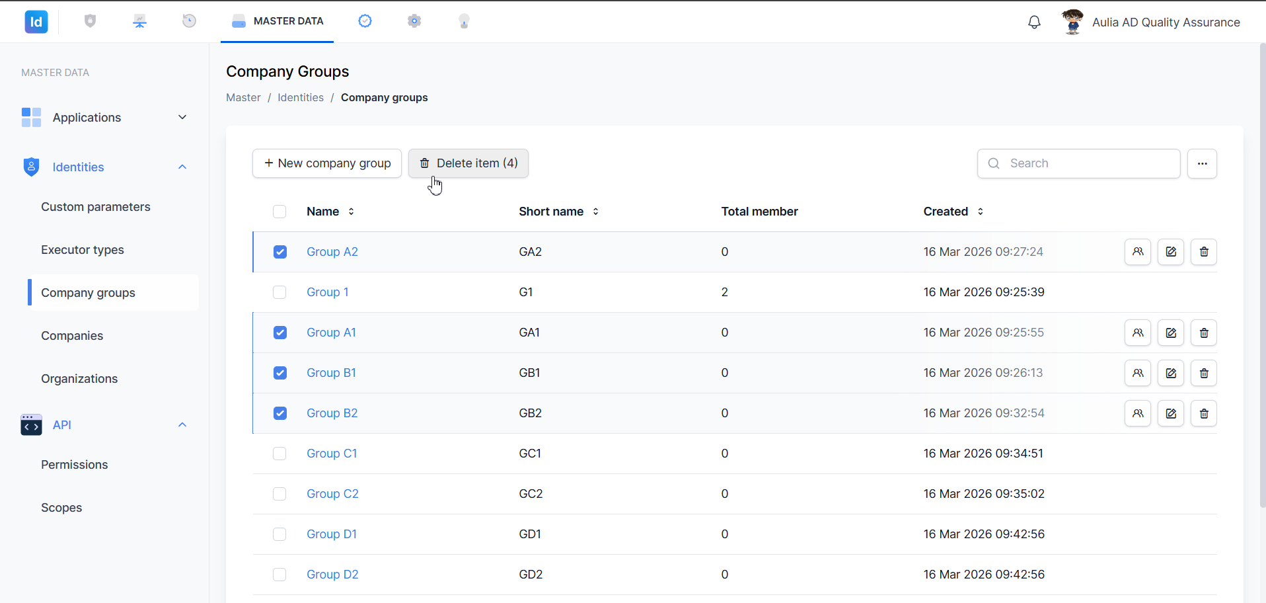This screenshot has width=1266, height=603.
Task: Go to Master breadcrumb
Action: [243, 97]
